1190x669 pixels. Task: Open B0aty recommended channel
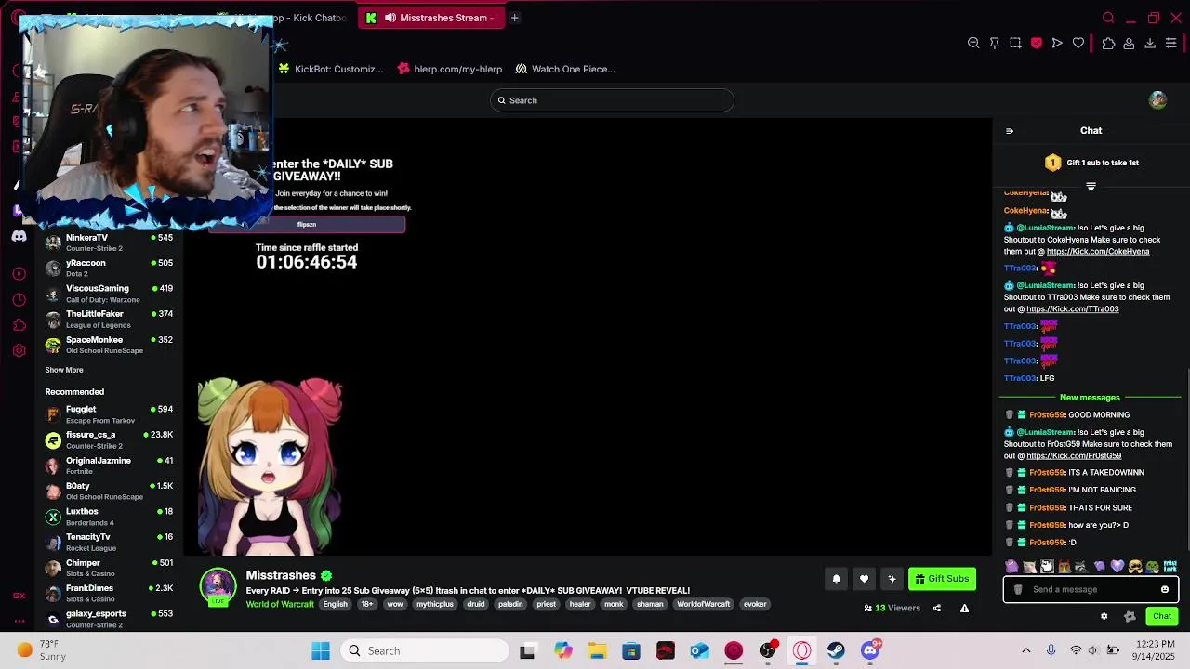click(x=109, y=491)
